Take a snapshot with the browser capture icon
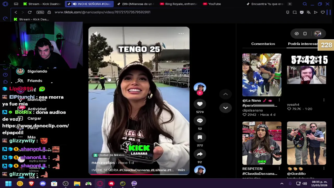This screenshot has width=334, height=188. [295, 12]
